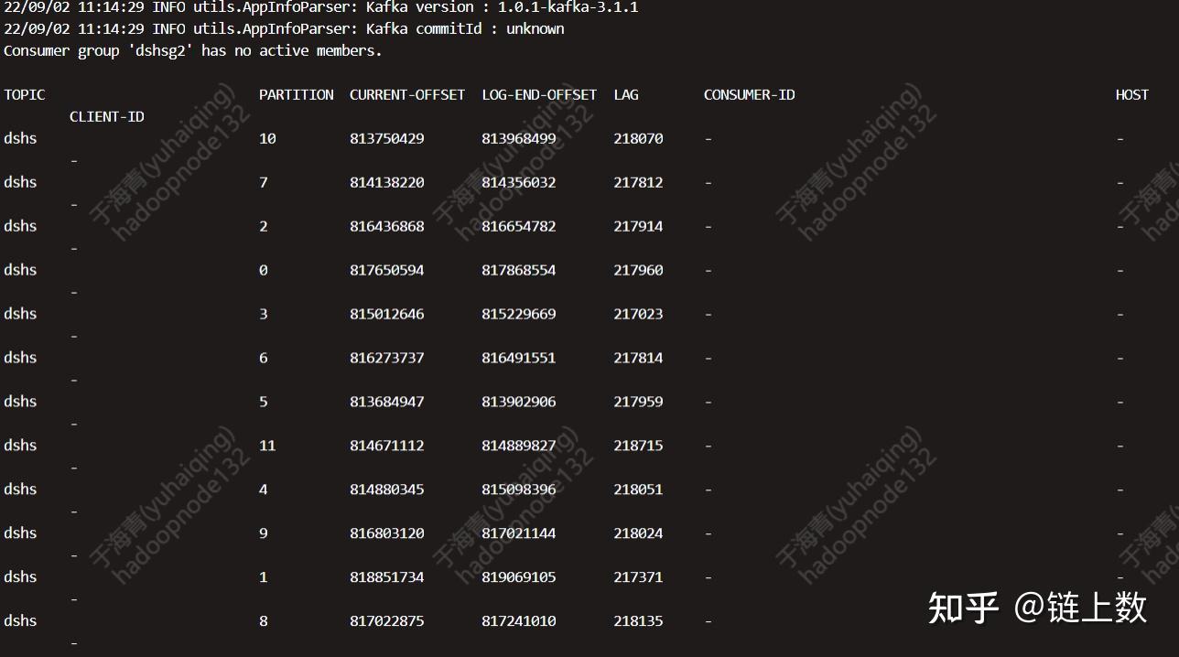The width and height of the screenshot is (1179, 657).
Task: Select log end offset 819069105
Action: pyautogui.click(x=519, y=577)
